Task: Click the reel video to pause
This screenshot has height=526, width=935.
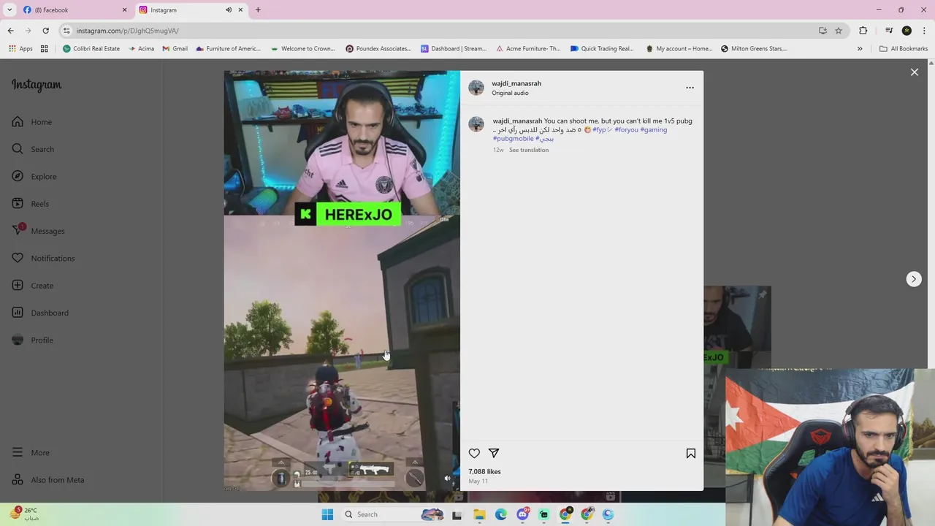Action: (342, 281)
